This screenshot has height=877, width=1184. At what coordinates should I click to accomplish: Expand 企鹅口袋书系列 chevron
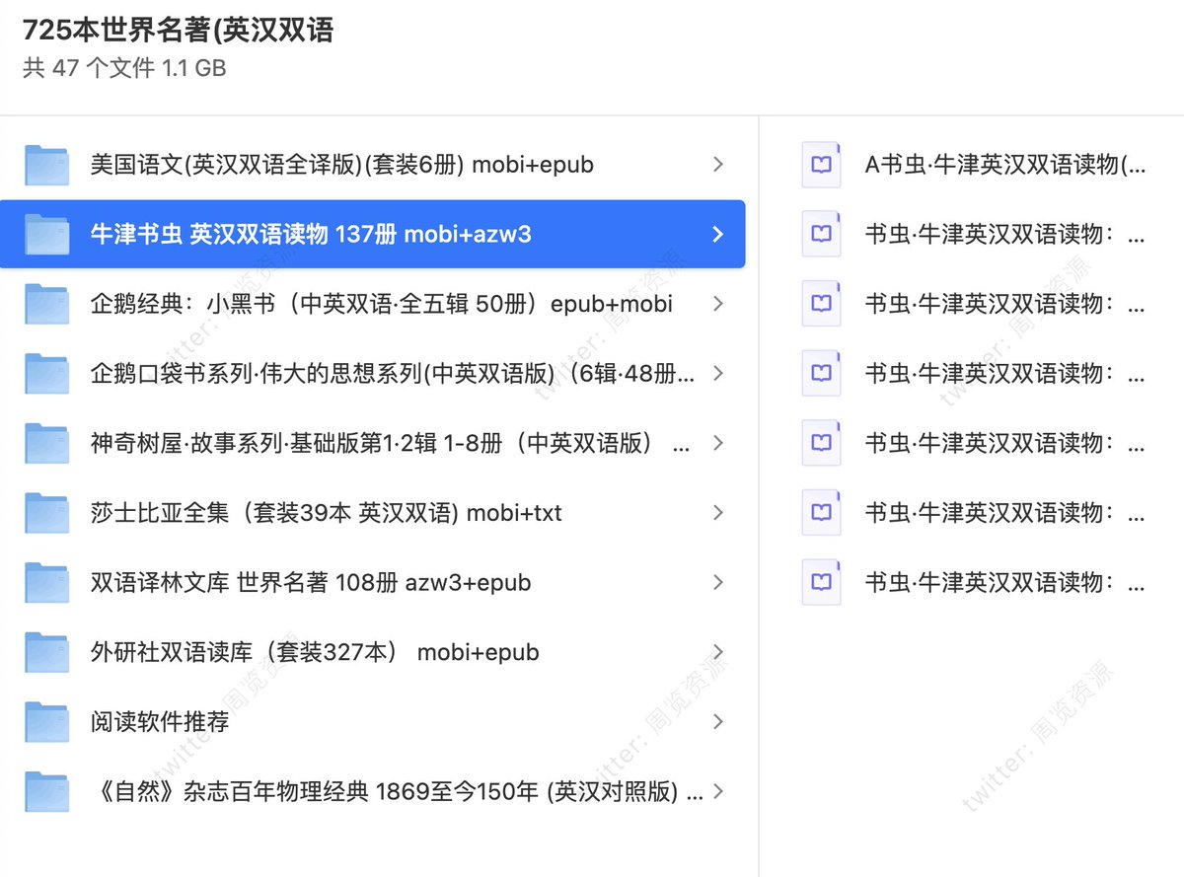click(x=718, y=374)
